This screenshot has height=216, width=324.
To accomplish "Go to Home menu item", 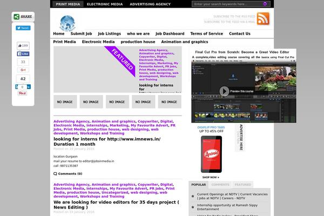I will coord(59,33).
